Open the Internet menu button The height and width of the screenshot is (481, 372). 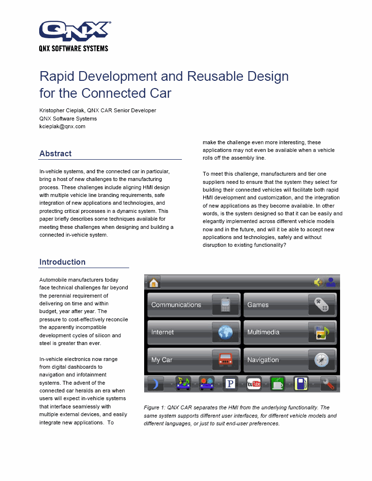coord(194,332)
